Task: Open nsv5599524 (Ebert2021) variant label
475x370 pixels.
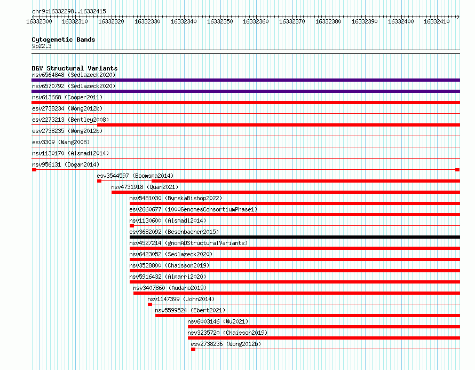Action: point(190,310)
